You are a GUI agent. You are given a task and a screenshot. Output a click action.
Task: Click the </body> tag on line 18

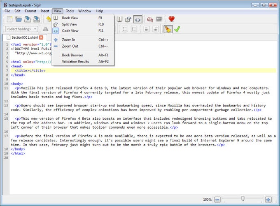coord(18,149)
